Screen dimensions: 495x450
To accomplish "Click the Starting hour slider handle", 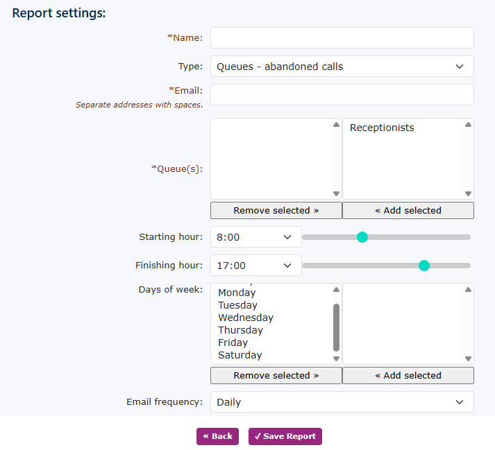I will 362,237.
